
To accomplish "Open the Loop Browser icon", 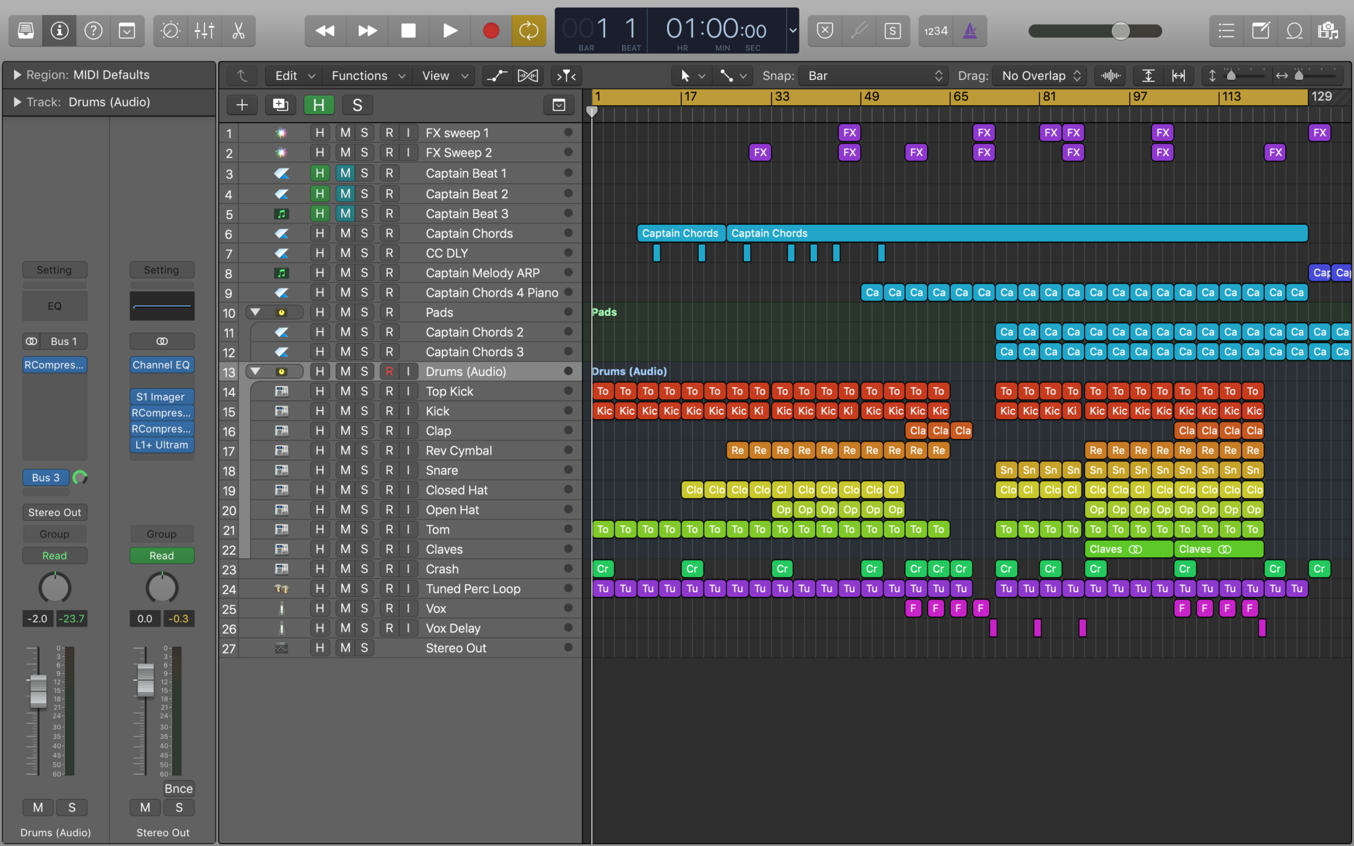I will click(x=1294, y=30).
